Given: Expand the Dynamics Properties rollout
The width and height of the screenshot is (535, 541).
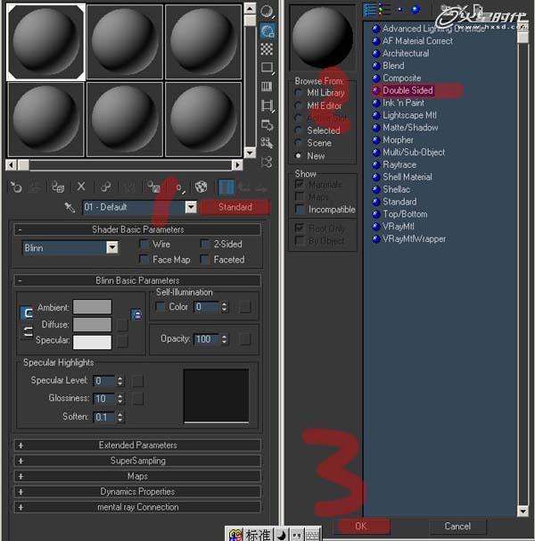Looking at the screenshot, I should pos(137,491).
